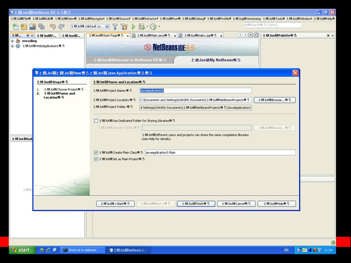351x263 pixels.
Task: Click the encoding project coffee cup icon
Action: 18,41
